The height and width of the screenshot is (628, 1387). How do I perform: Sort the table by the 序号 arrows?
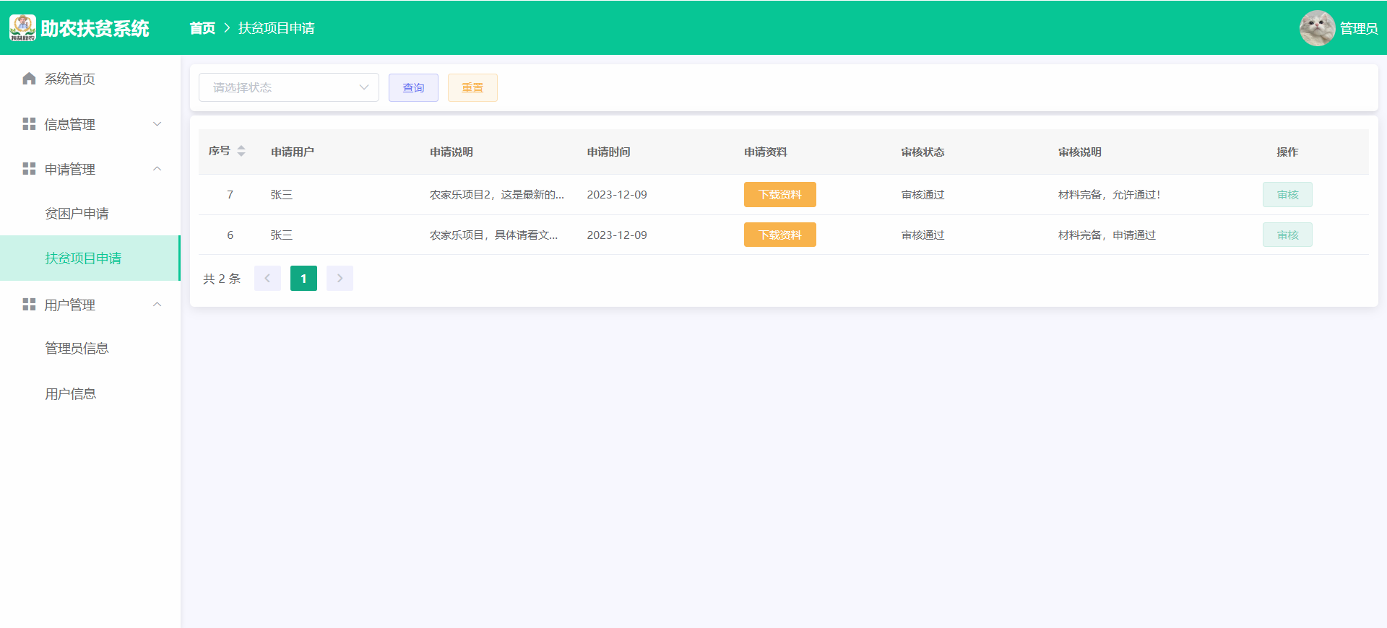point(241,151)
